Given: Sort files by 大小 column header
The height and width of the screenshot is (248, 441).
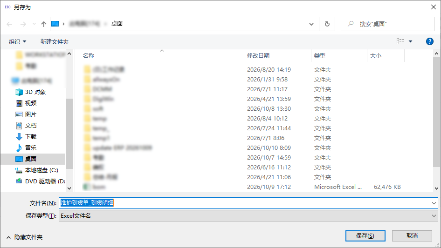Looking at the screenshot, I should [x=375, y=56].
